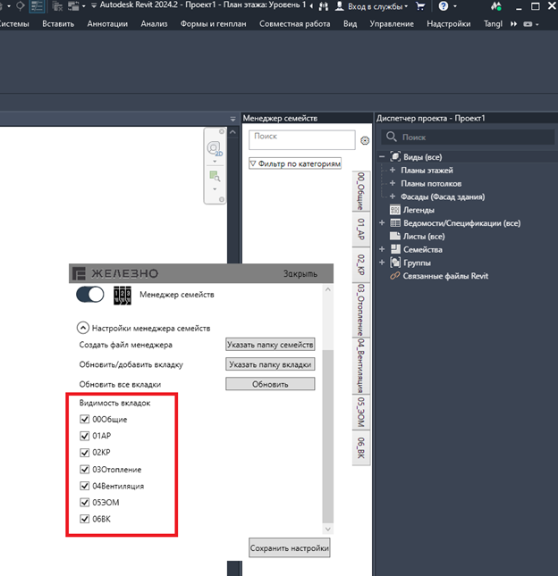Image resolution: width=558 pixels, height=576 pixels.
Task: Click Закрыть in the Железно panel header
Action: click(x=300, y=273)
